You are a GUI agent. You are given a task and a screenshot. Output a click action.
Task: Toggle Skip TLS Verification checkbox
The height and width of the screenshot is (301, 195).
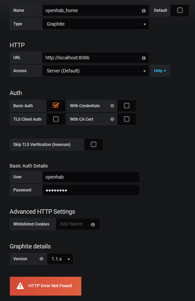(x=93, y=144)
